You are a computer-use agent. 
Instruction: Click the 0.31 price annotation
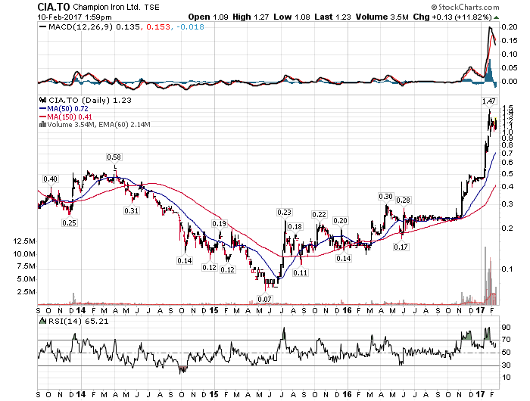coord(132,210)
